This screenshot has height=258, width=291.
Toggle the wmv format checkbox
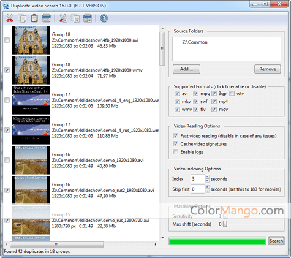[177, 109]
